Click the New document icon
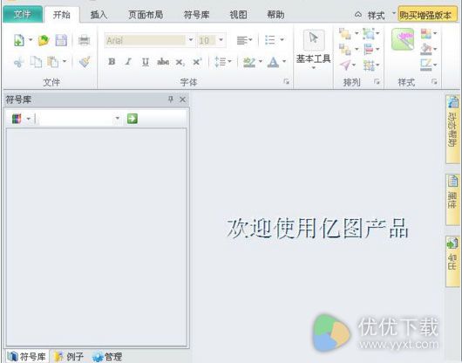Screen dimensions: 462x363 pyautogui.click(x=19, y=40)
